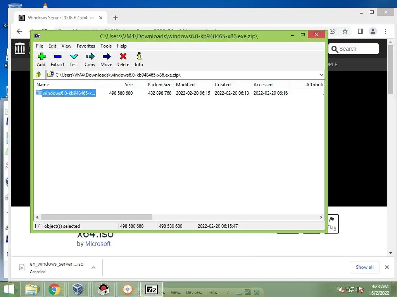The height and width of the screenshot is (297, 397).
Task: Click the Flag icon on archive page
Action: click(x=332, y=224)
